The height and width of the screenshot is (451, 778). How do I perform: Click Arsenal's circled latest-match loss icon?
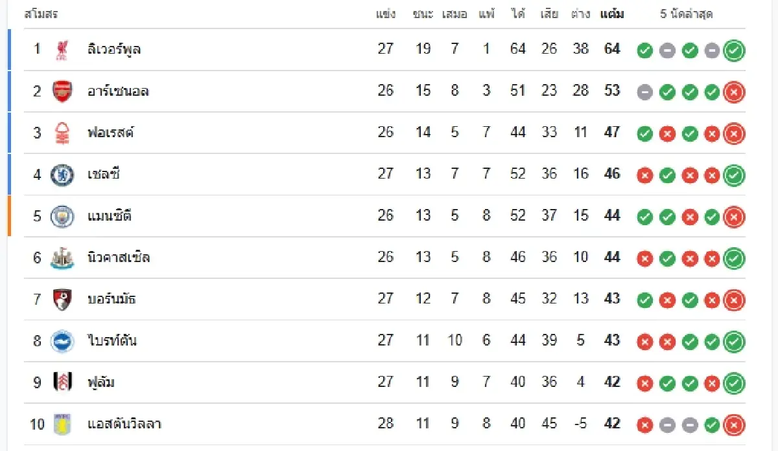[734, 92]
